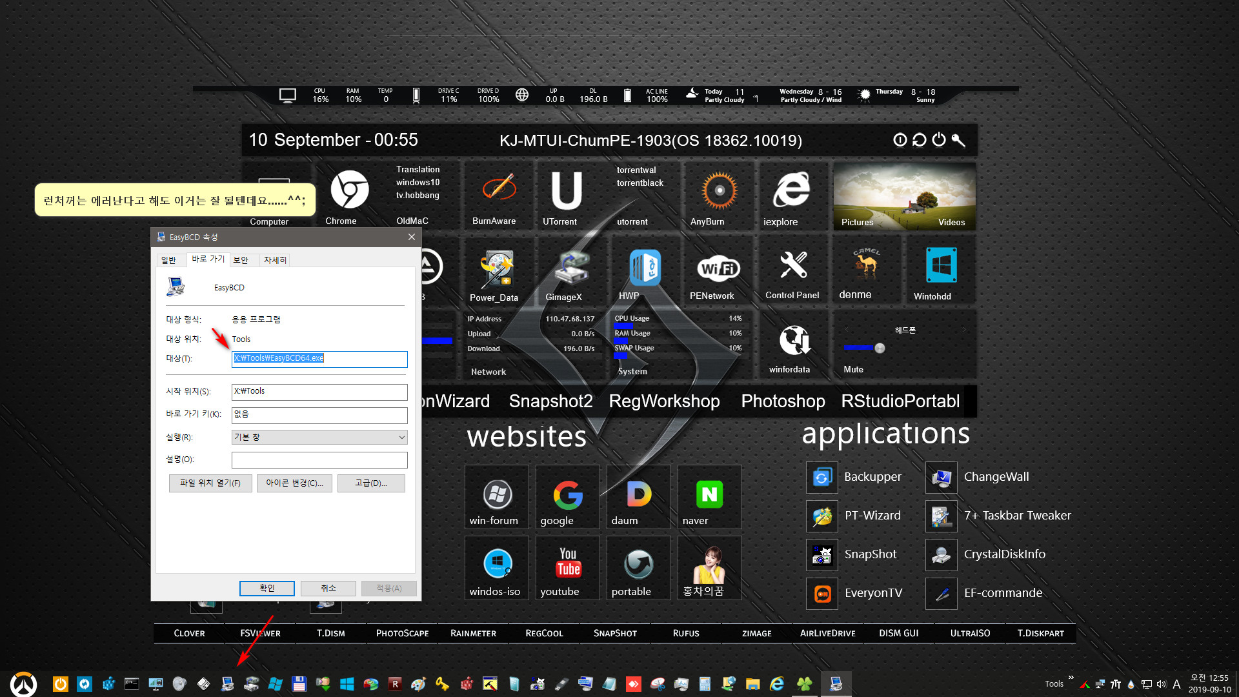Open DISM GUI in the bottom menu bar

(x=898, y=633)
